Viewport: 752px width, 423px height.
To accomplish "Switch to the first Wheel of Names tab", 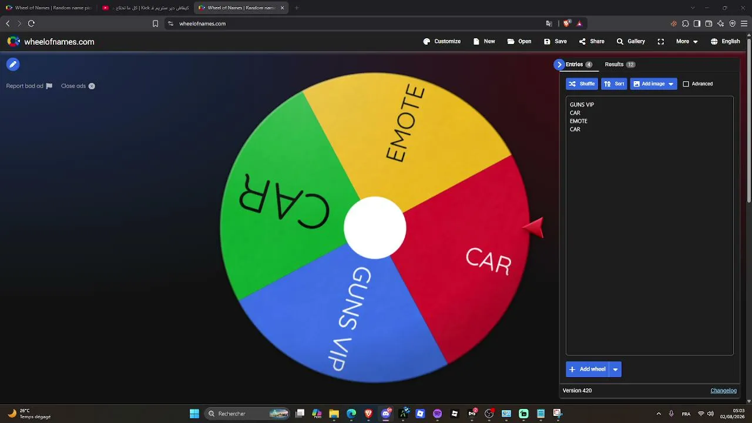I will [49, 8].
